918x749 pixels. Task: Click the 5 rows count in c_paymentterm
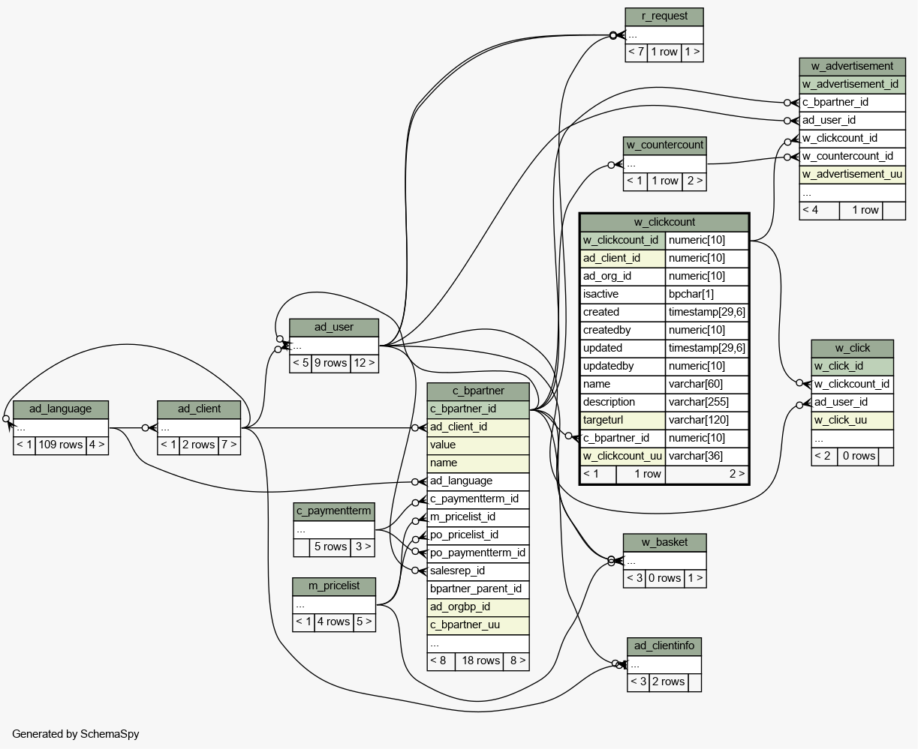coord(330,547)
